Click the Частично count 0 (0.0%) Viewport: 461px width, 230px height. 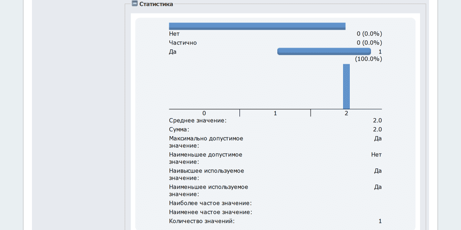[369, 43]
